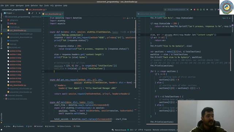Open the Run tool window at bottom
This screenshot has width=234, height=132.
7,126
